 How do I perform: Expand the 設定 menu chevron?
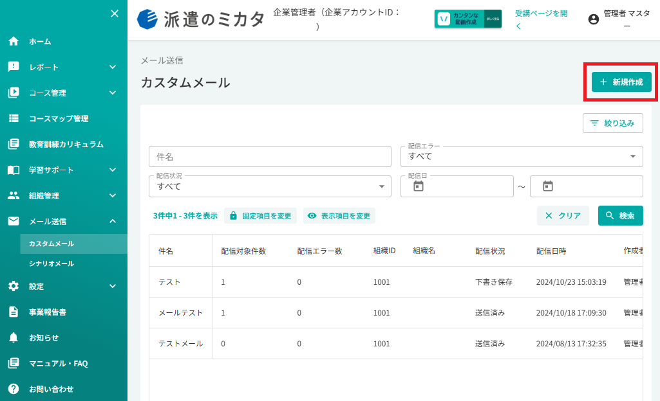point(113,286)
